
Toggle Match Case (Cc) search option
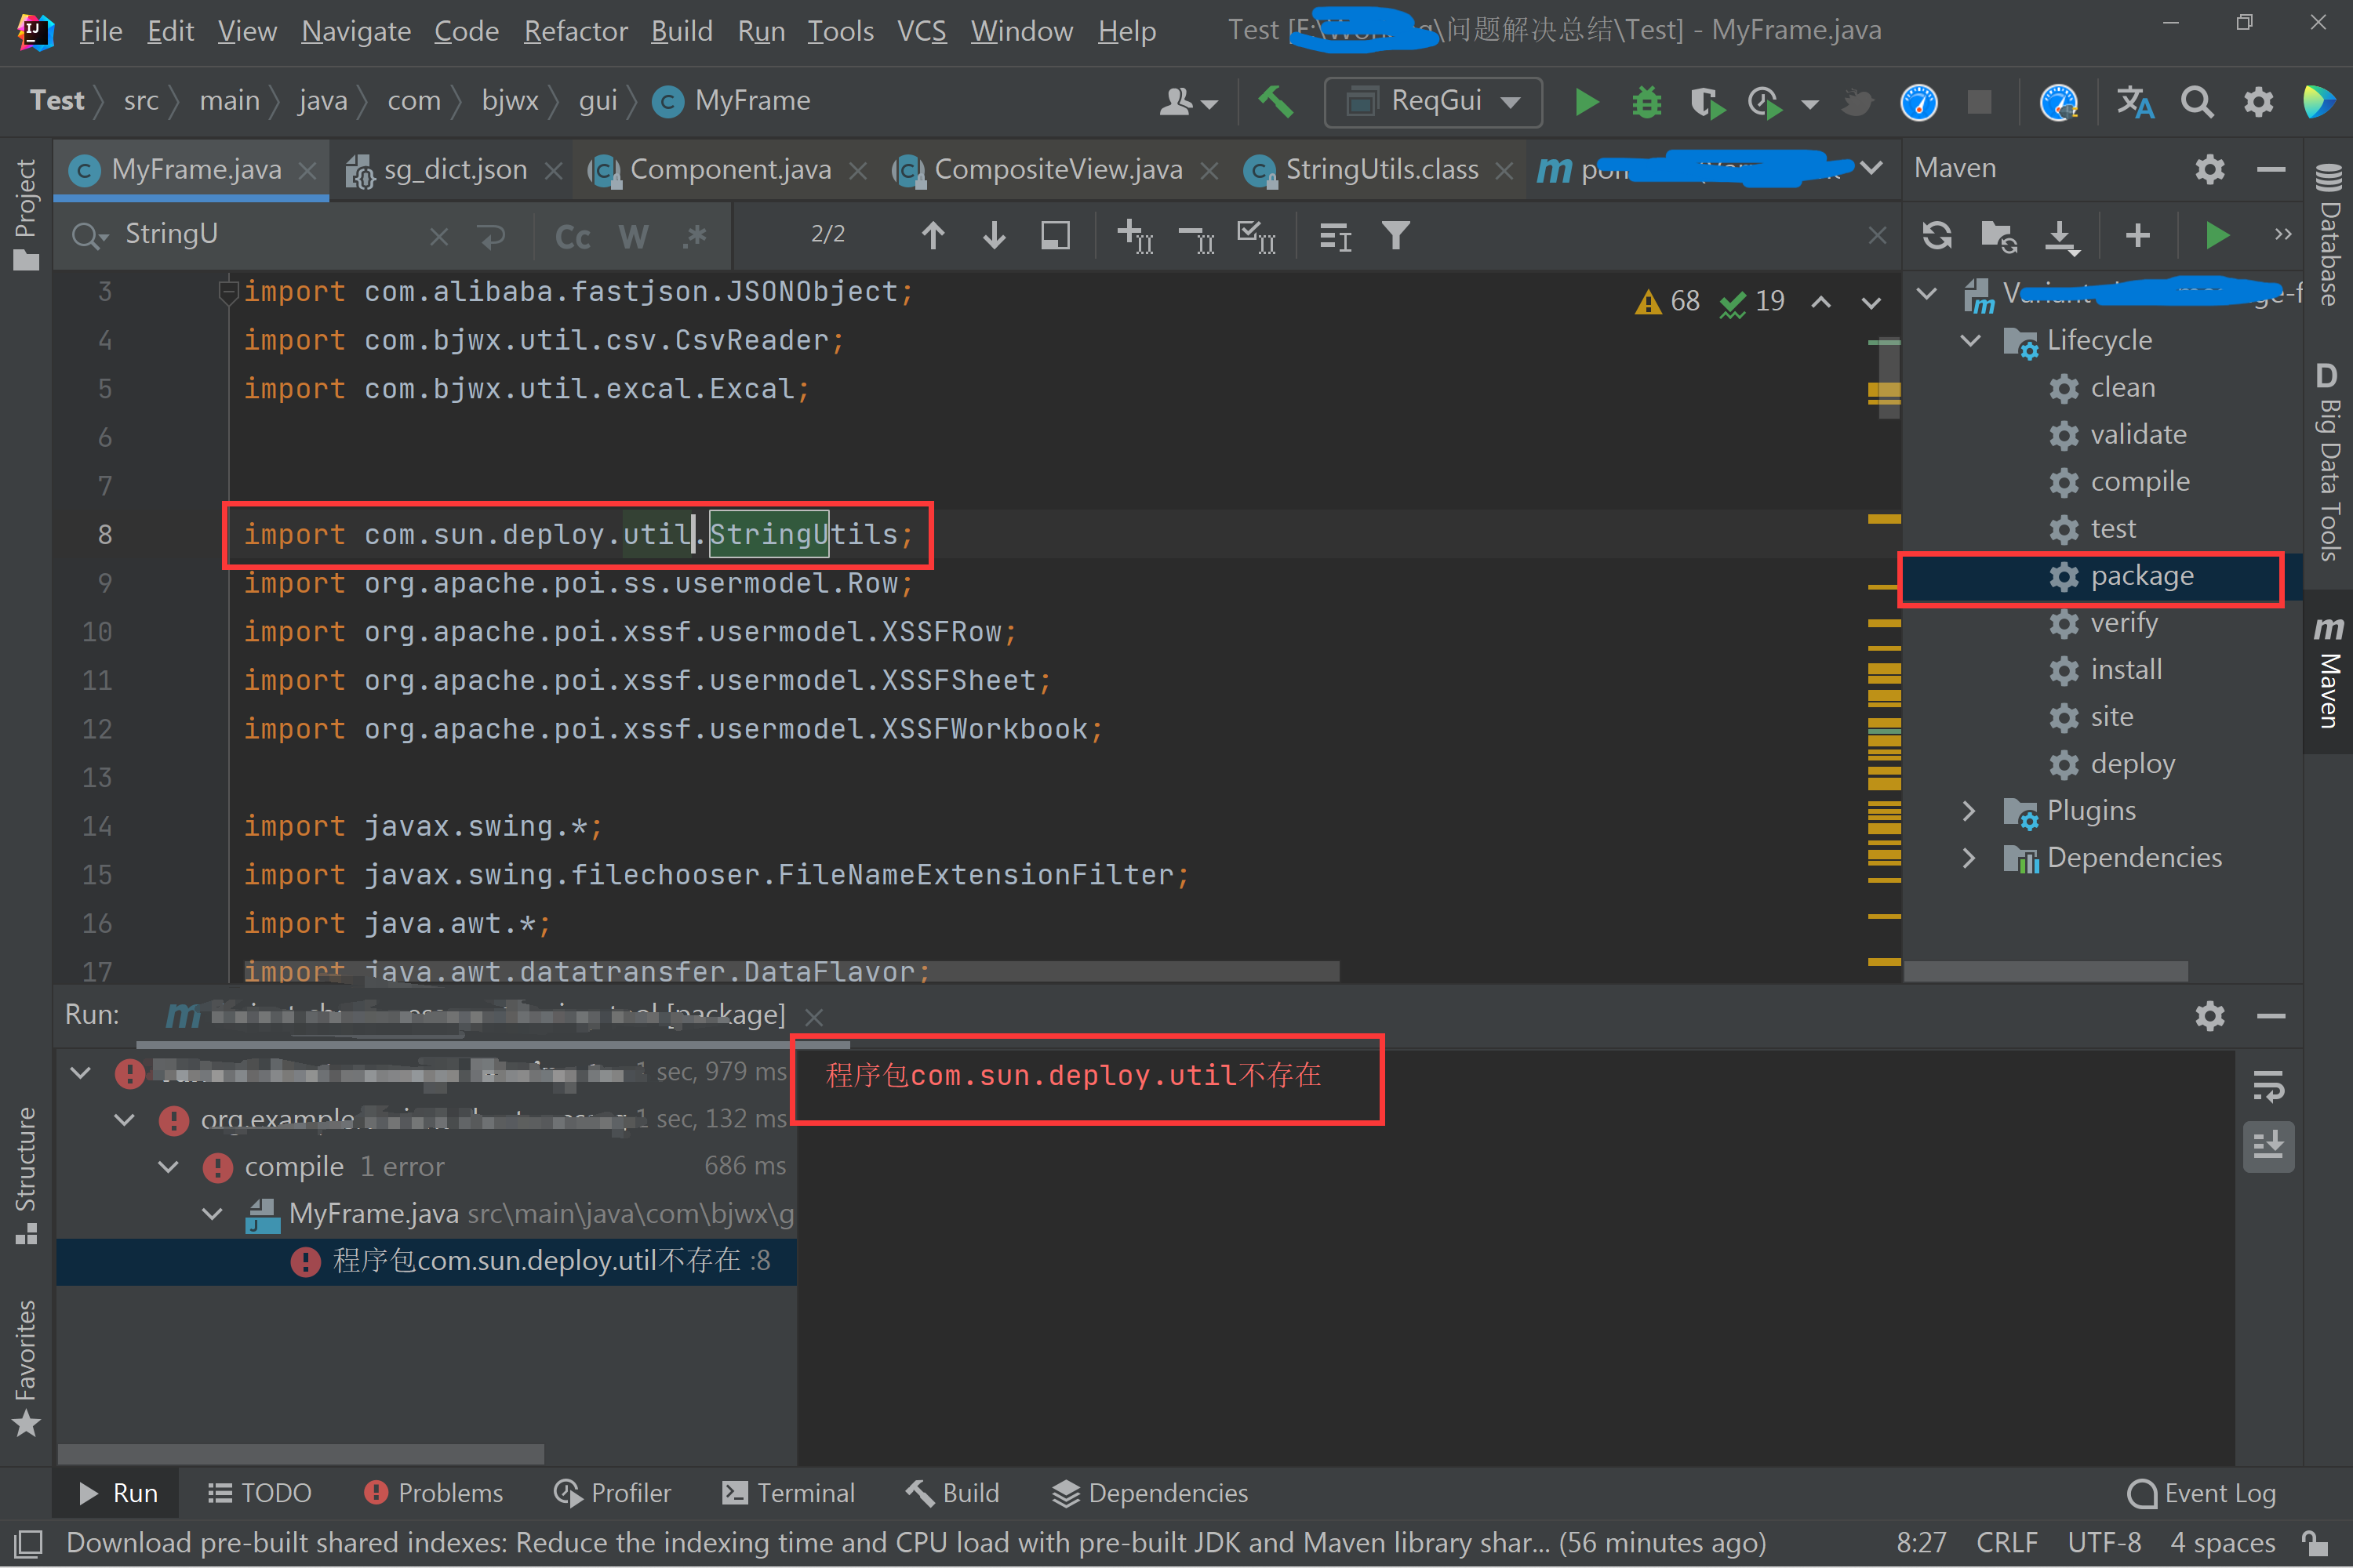[x=573, y=236]
